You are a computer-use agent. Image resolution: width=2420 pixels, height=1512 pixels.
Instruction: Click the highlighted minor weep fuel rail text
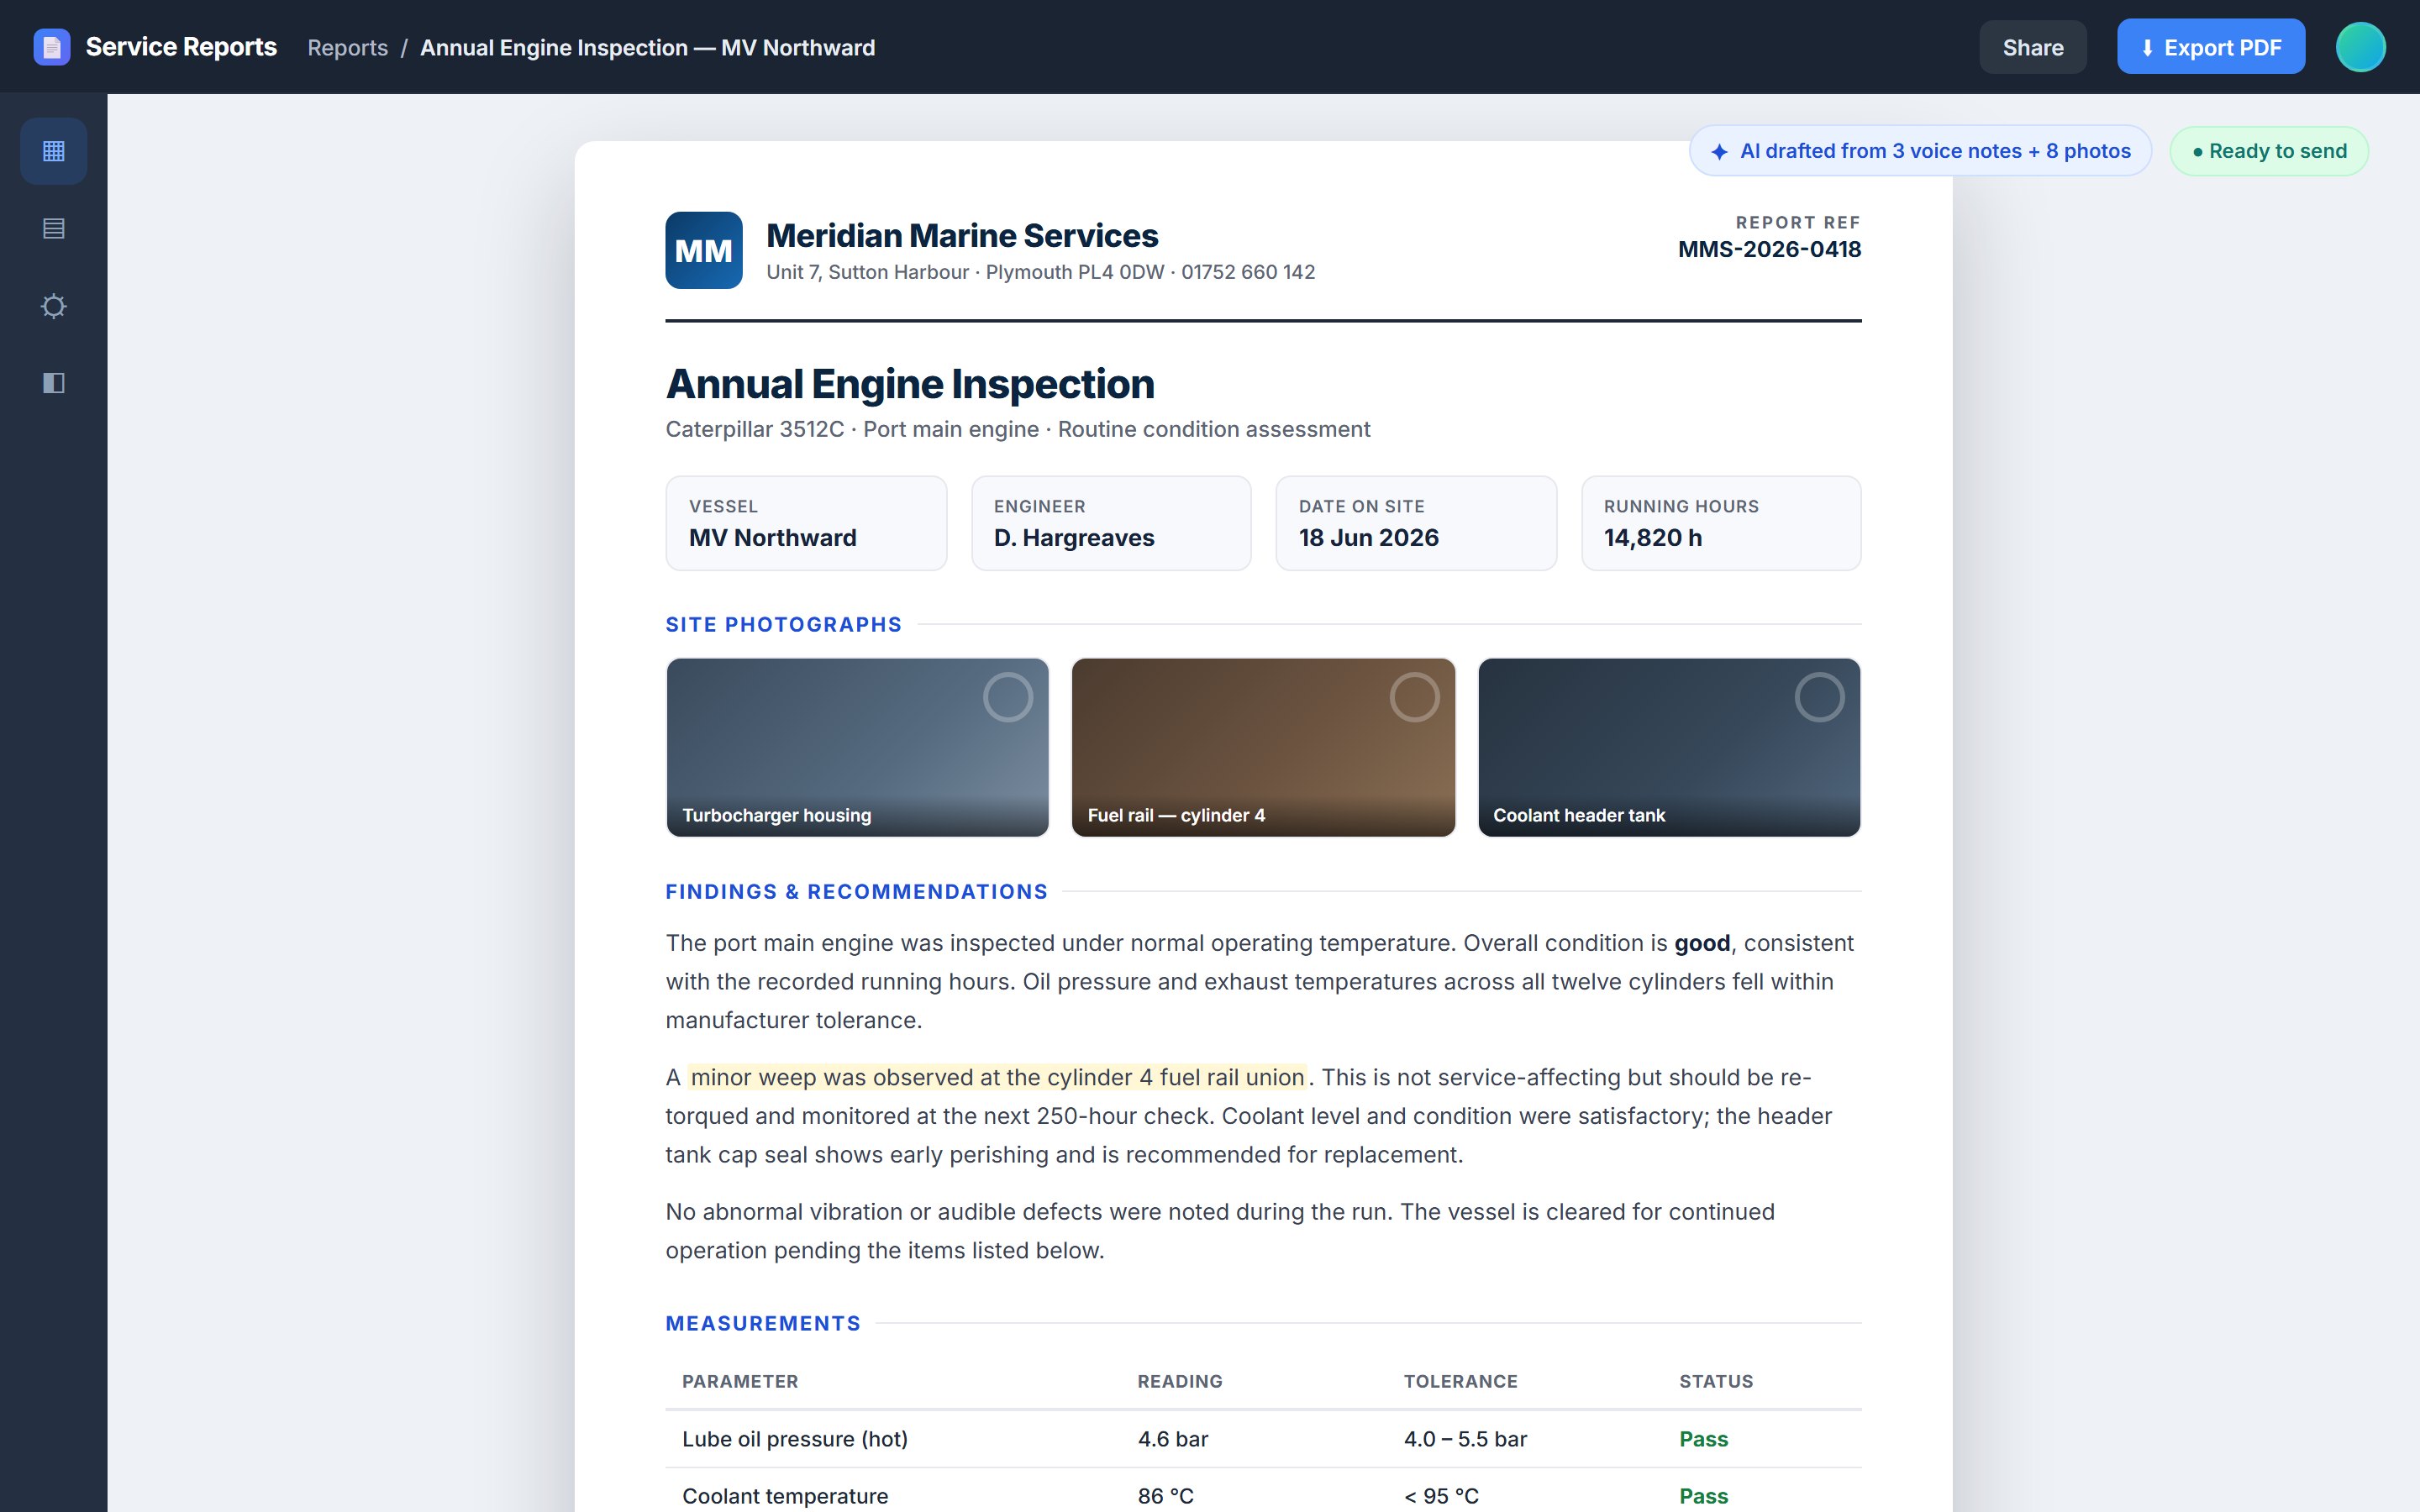pos(997,1077)
